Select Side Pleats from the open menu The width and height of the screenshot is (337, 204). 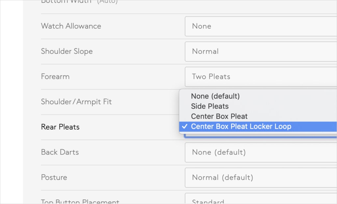point(210,106)
